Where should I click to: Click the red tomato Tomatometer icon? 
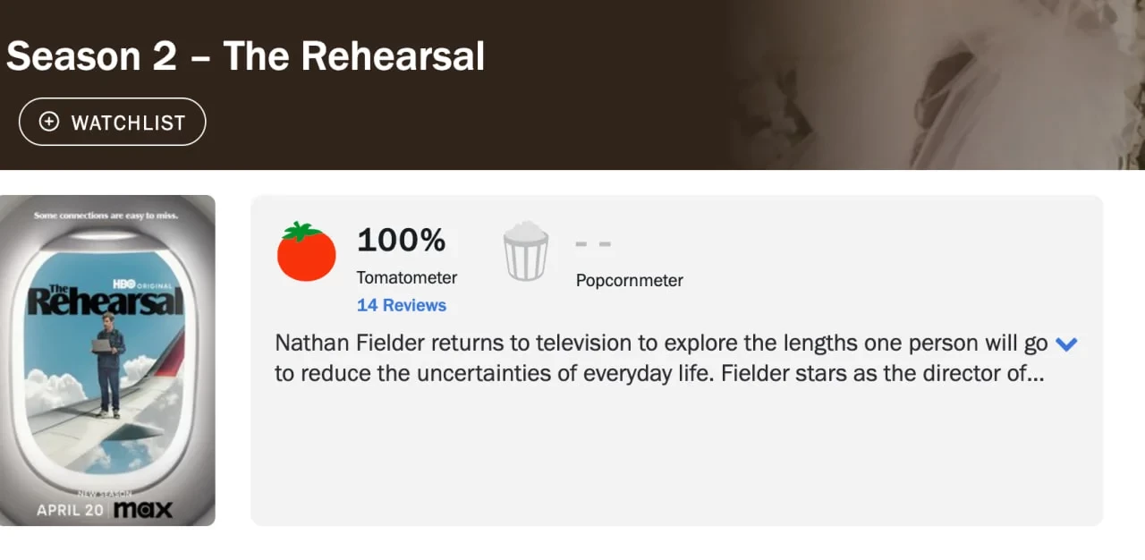point(306,252)
